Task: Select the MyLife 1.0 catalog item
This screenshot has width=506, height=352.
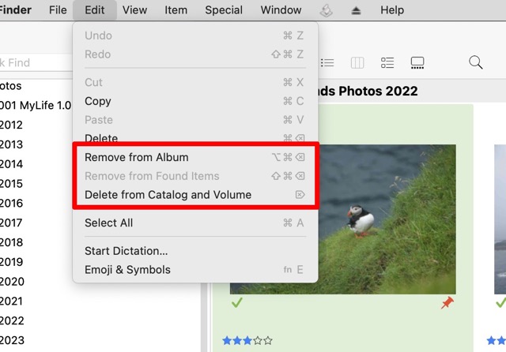Action: point(36,105)
